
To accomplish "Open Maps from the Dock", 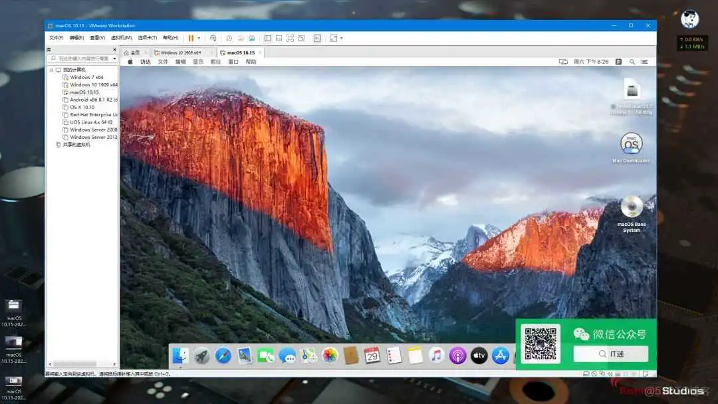I will (308, 355).
